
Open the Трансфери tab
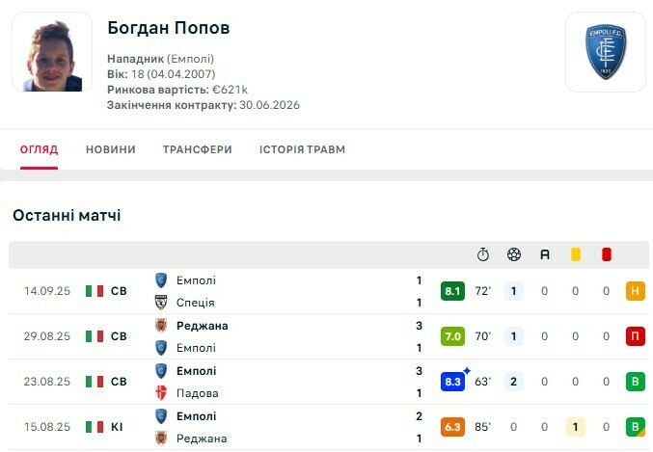click(197, 149)
